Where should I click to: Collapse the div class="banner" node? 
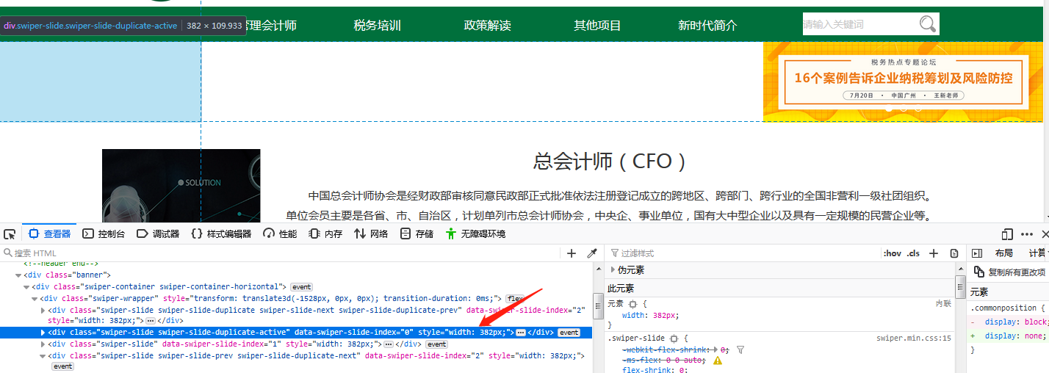[18, 275]
